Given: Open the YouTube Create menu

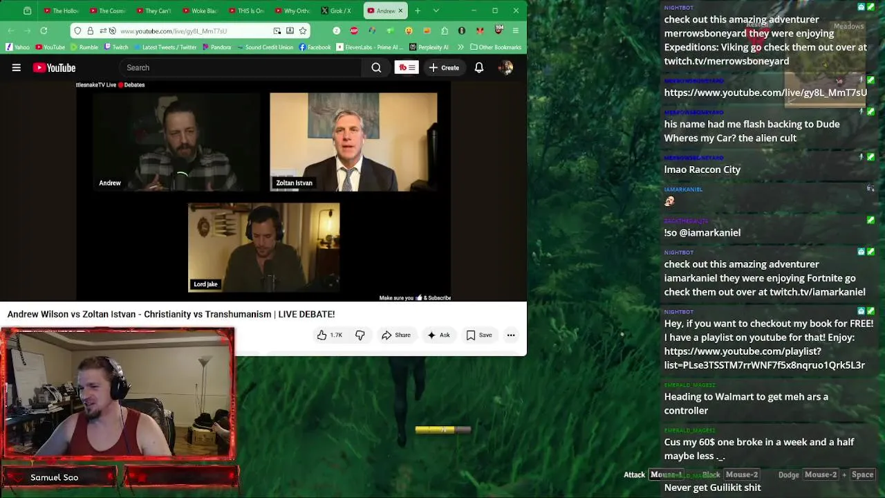Looking at the screenshot, I should pos(443,68).
